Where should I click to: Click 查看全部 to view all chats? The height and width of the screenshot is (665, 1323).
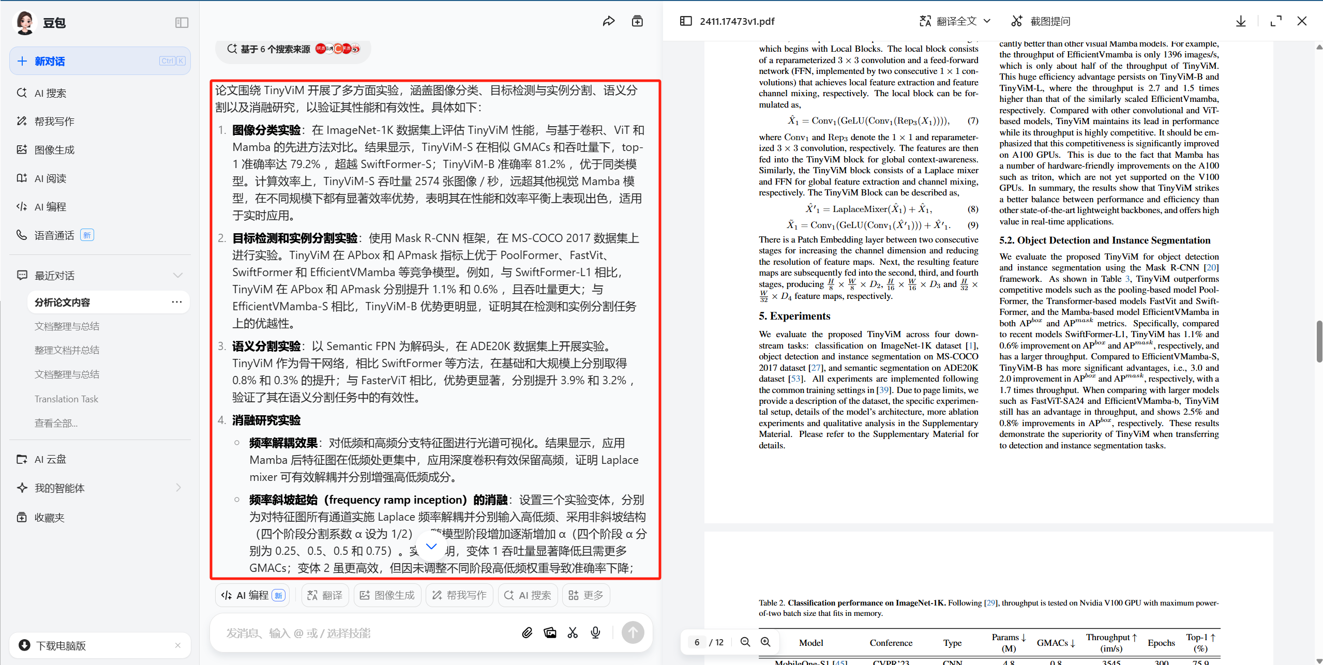56,423
